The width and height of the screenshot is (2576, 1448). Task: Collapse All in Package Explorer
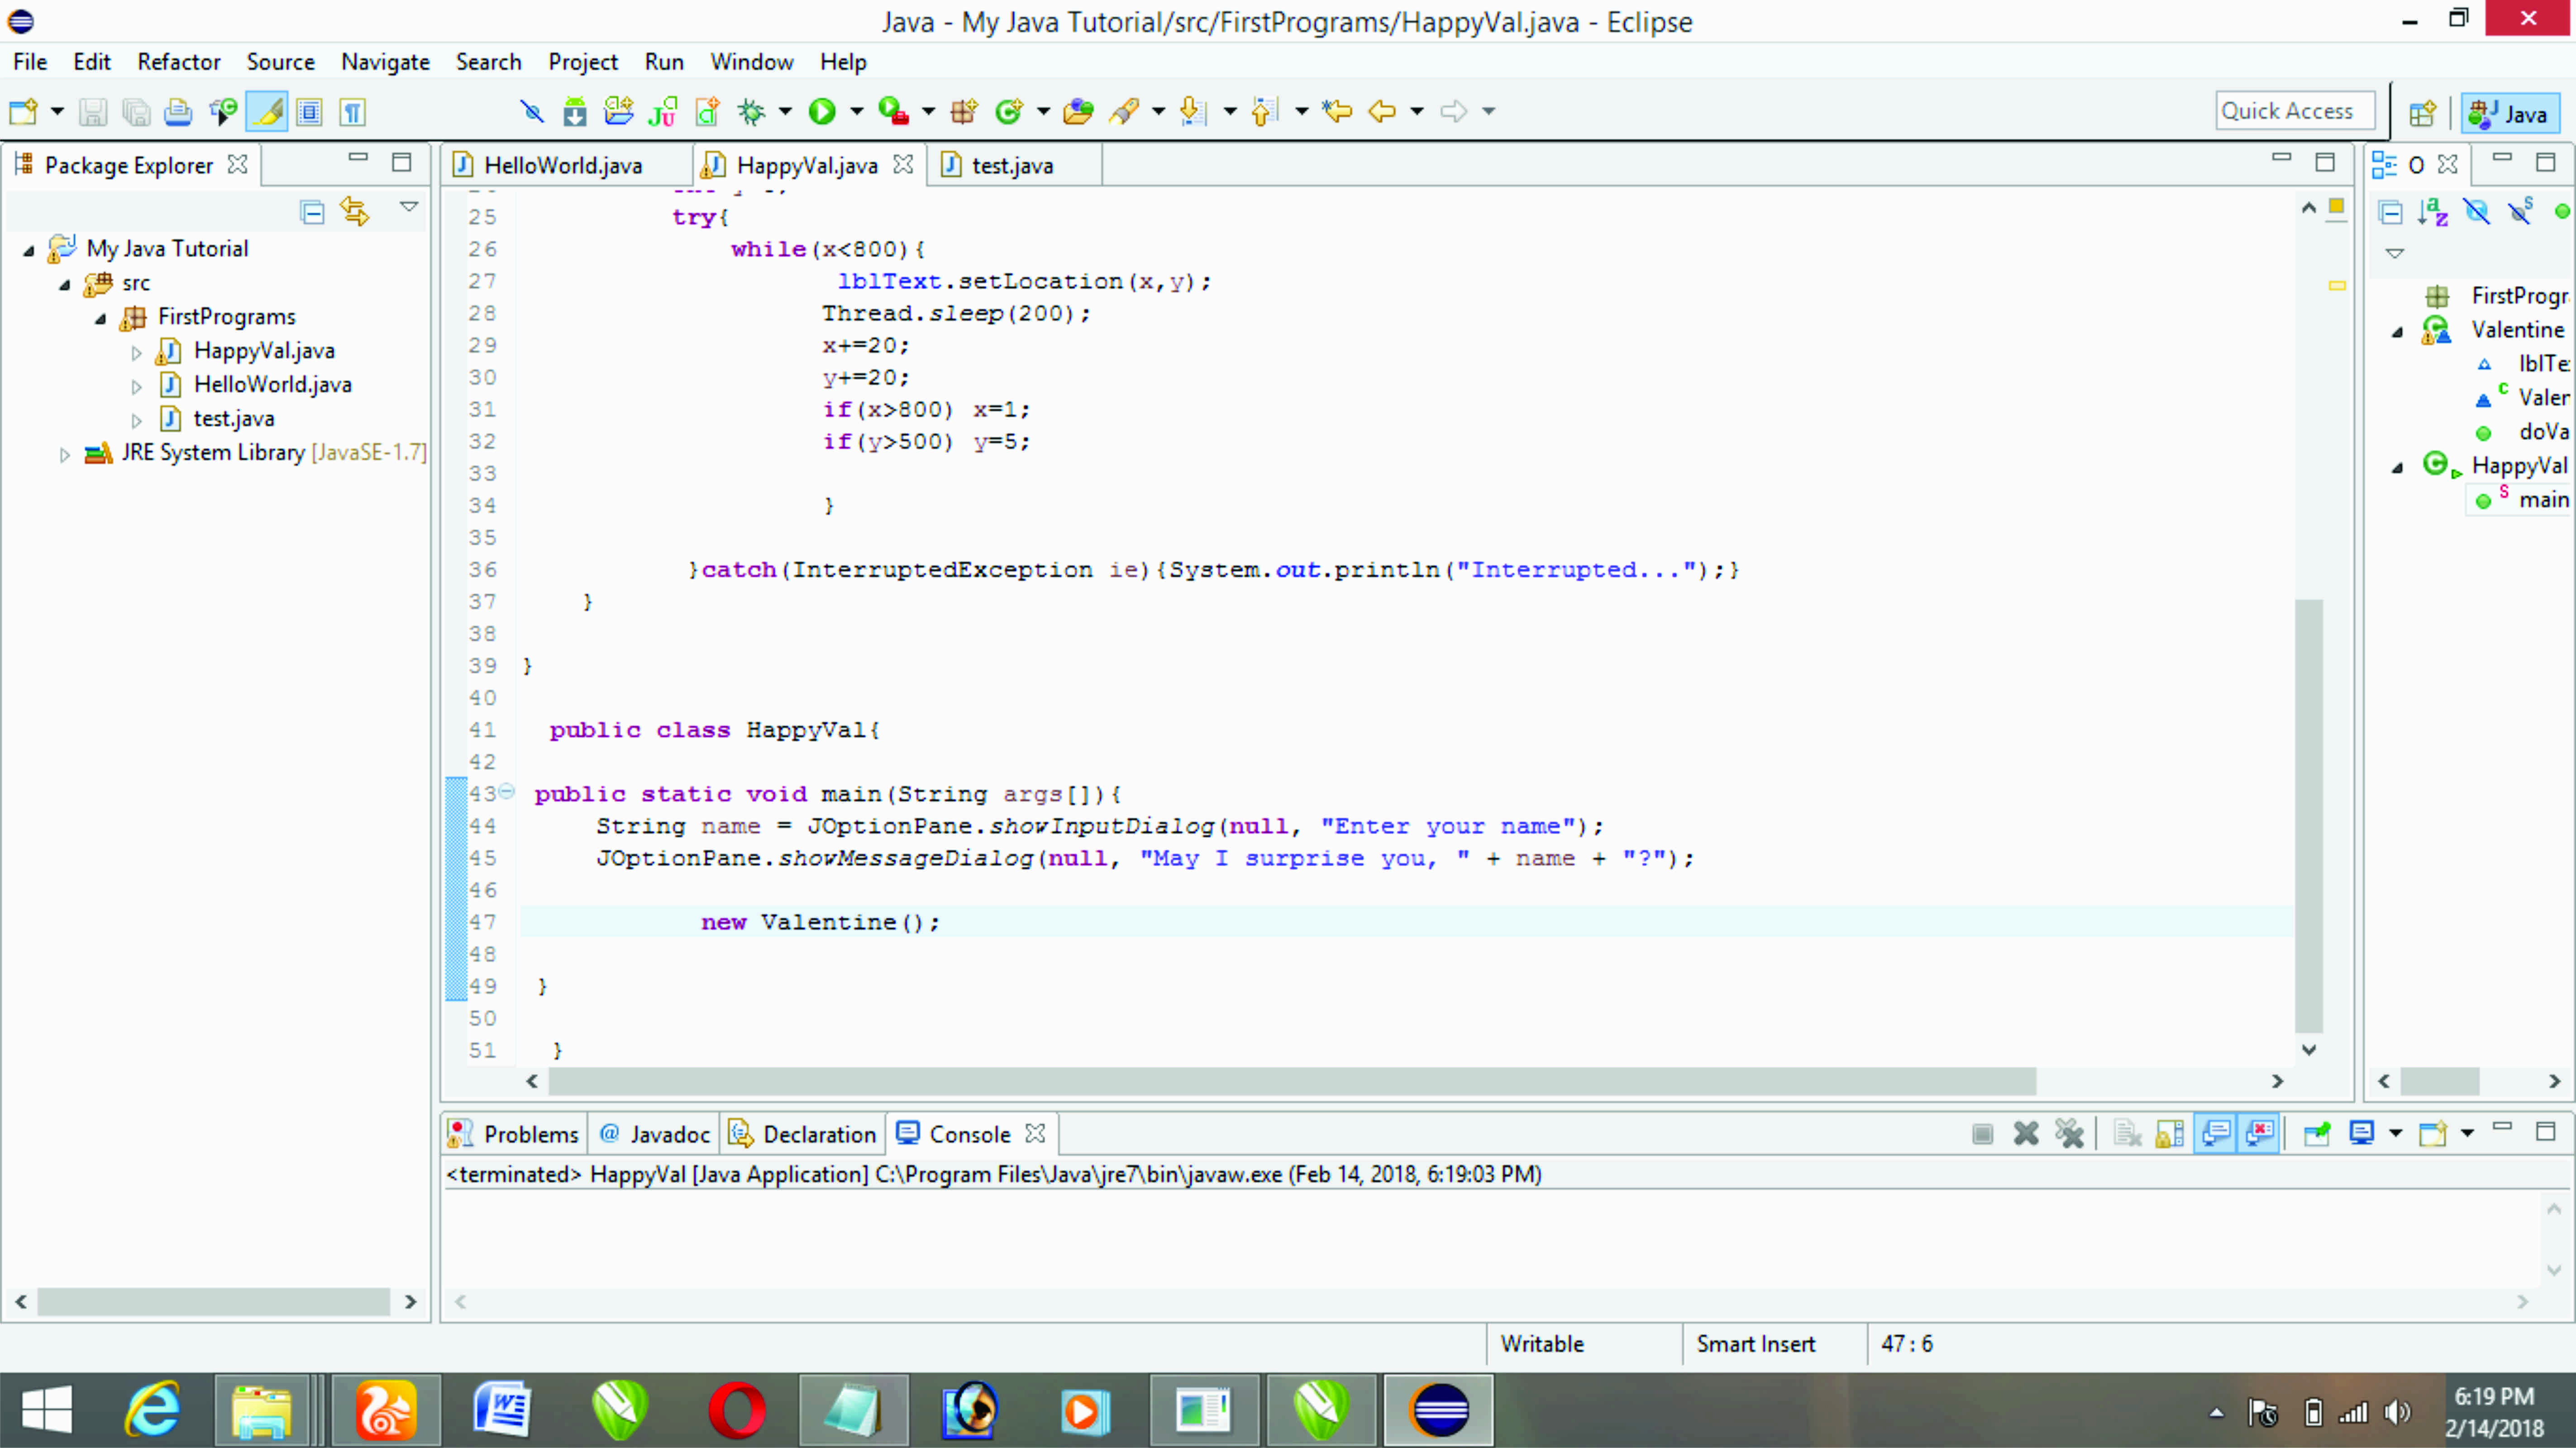point(312,212)
